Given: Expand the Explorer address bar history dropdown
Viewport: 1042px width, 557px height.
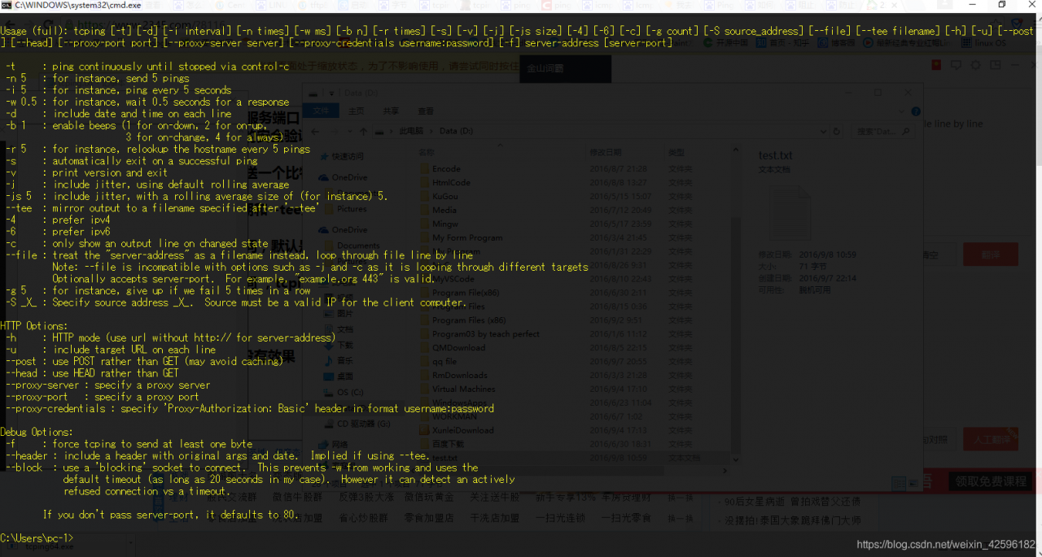Looking at the screenshot, I should [x=825, y=131].
